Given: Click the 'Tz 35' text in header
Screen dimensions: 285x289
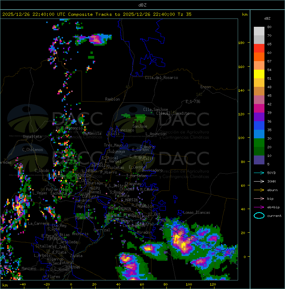Looking at the screenshot, I should (185, 14).
